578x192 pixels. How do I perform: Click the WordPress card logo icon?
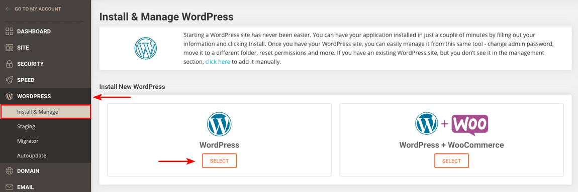coord(219,124)
